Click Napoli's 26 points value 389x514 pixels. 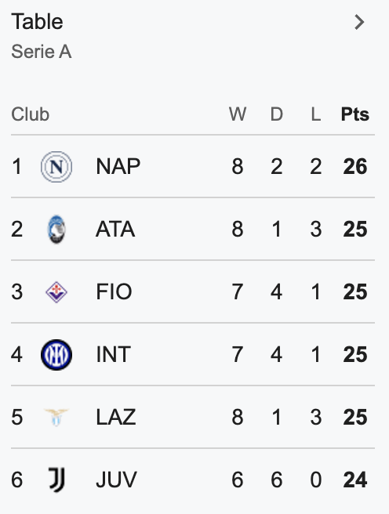[355, 167]
